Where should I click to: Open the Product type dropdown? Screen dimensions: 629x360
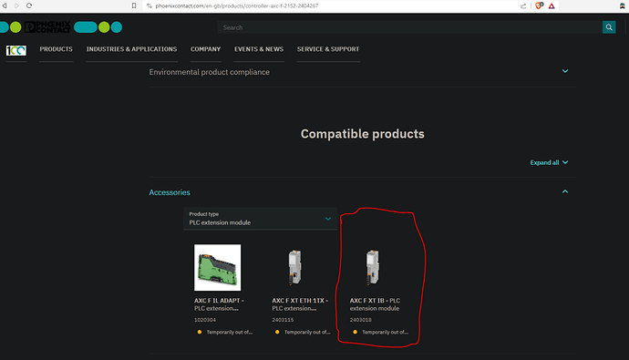coord(260,219)
